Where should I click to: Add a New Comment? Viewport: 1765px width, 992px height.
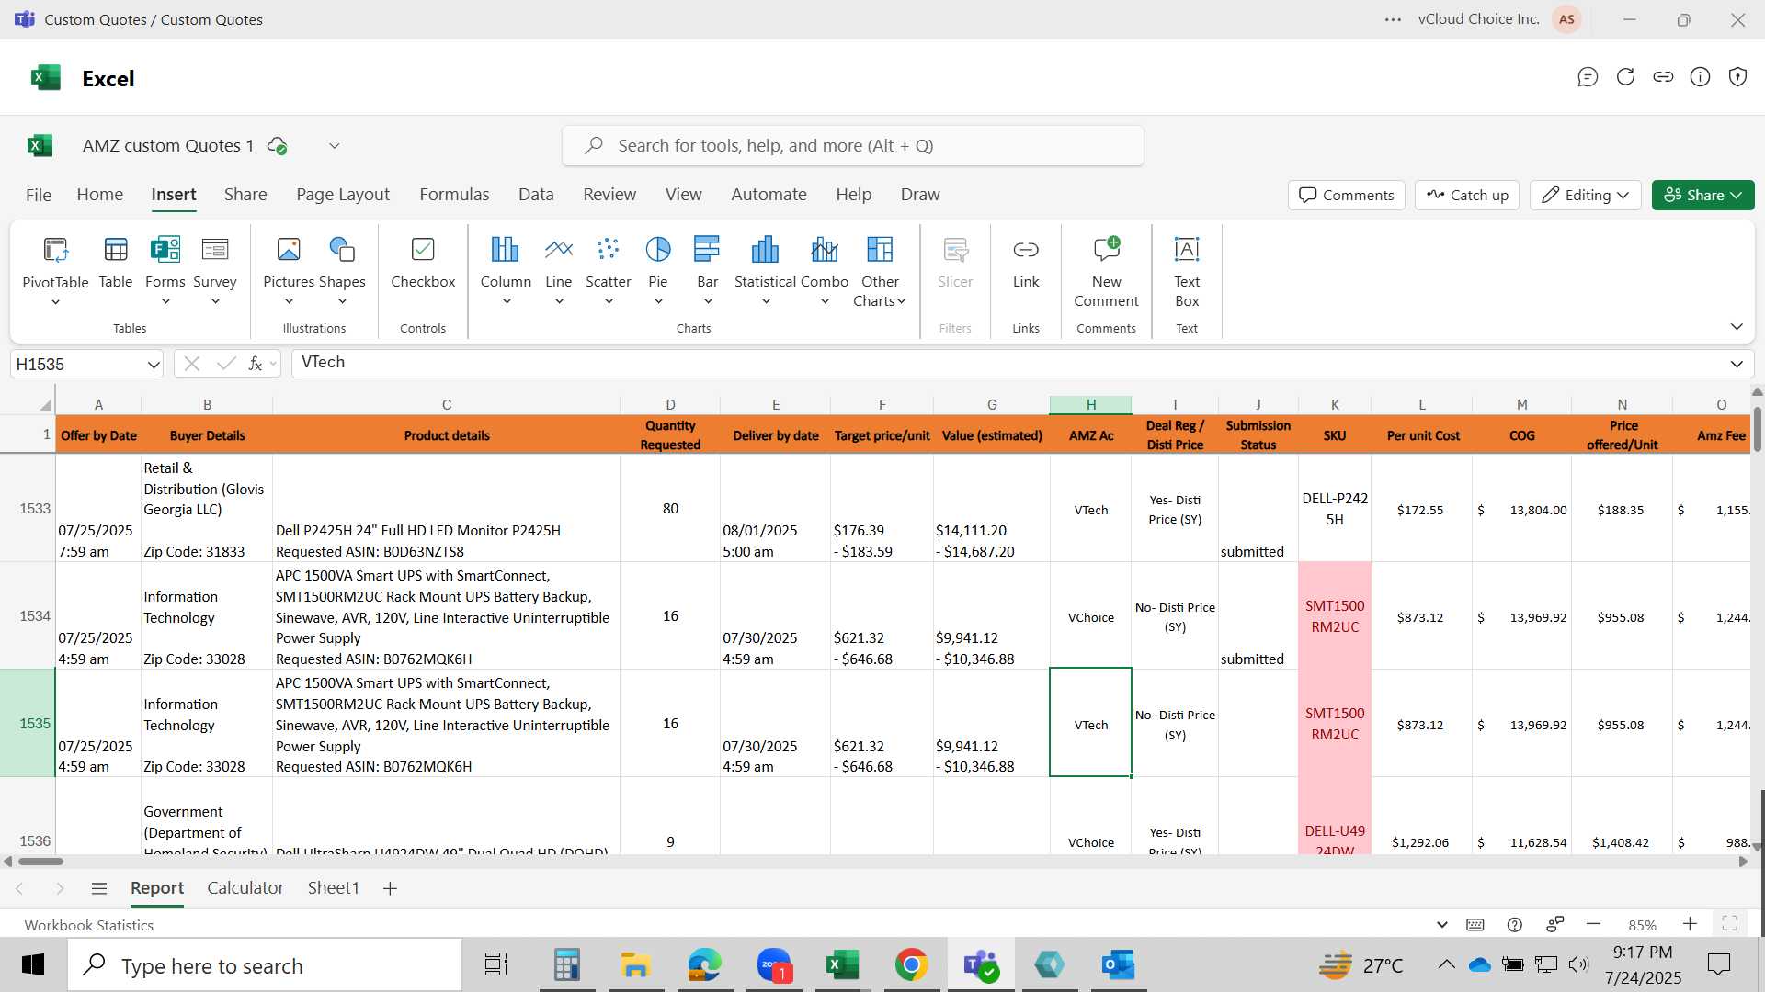1106,271
